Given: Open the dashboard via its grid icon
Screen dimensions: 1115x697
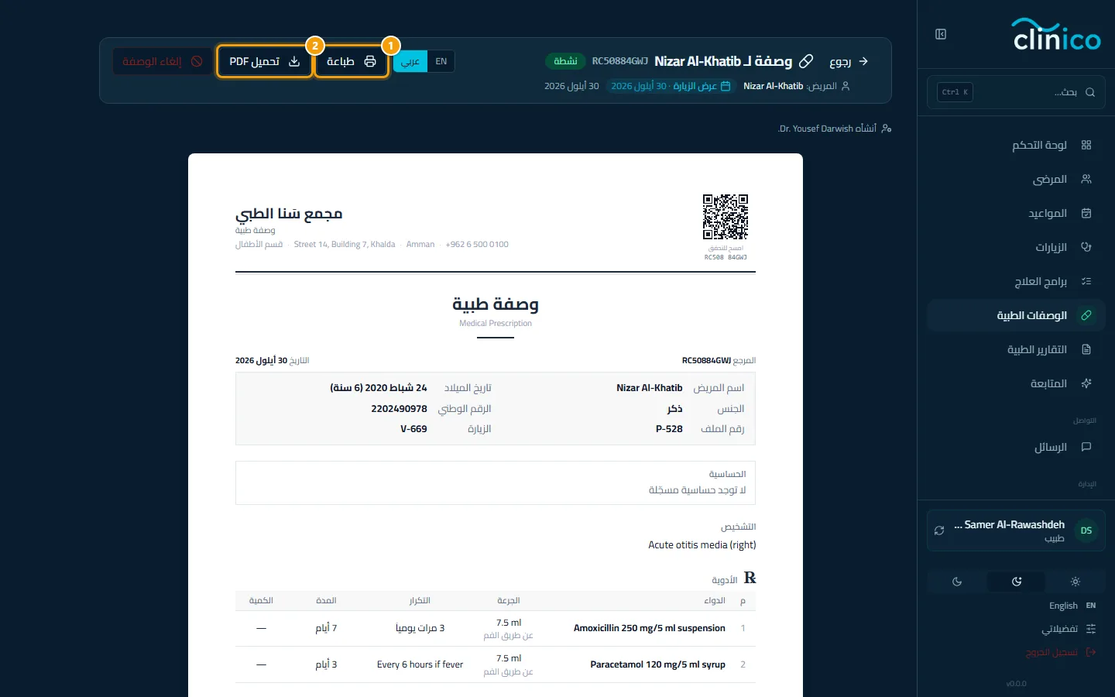Looking at the screenshot, I should [1086, 145].
